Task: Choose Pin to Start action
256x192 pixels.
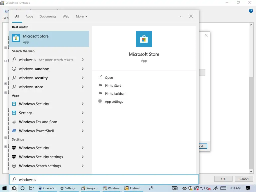Action: point(113,85)
